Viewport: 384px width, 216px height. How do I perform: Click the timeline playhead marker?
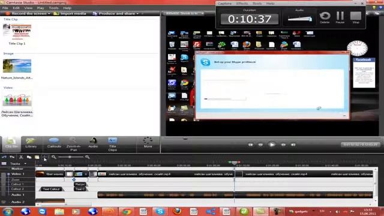235,163
